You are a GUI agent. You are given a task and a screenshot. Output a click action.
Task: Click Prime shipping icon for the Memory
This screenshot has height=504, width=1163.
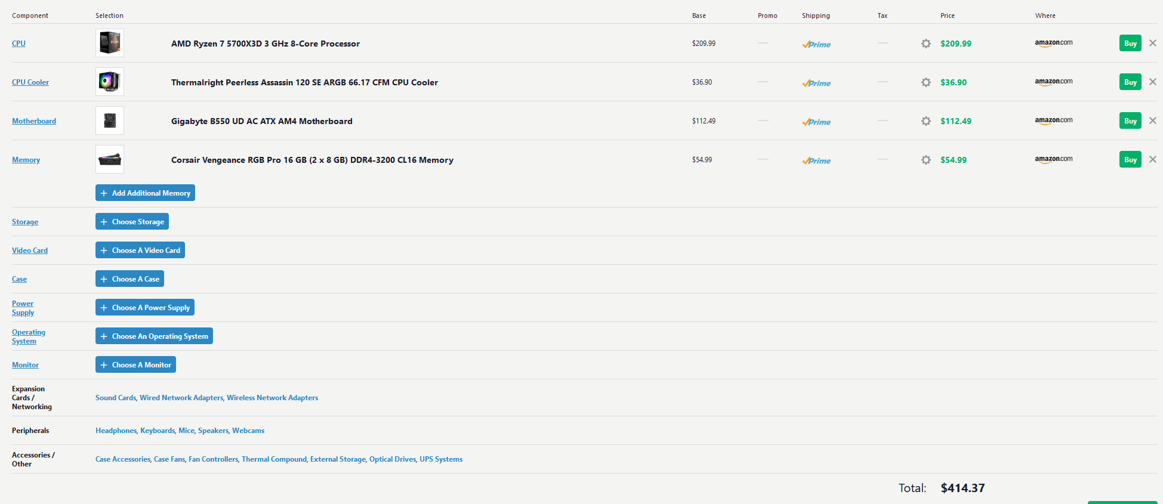click(x=816, y=160)
